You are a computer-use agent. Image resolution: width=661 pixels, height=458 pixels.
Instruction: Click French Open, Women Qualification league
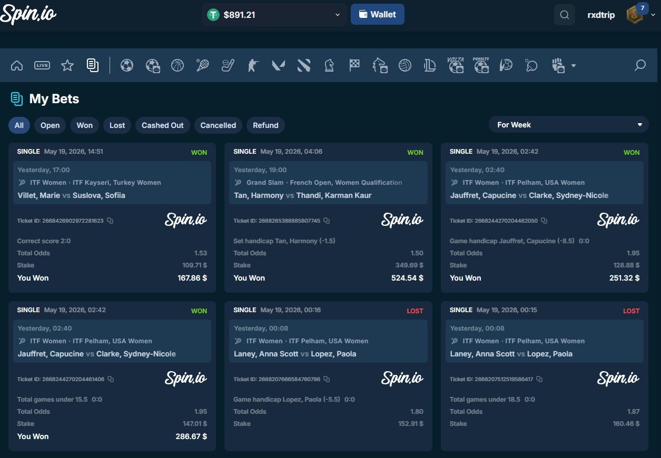pos(346,183)
